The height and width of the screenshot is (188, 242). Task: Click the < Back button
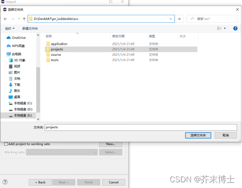(40, 182)
